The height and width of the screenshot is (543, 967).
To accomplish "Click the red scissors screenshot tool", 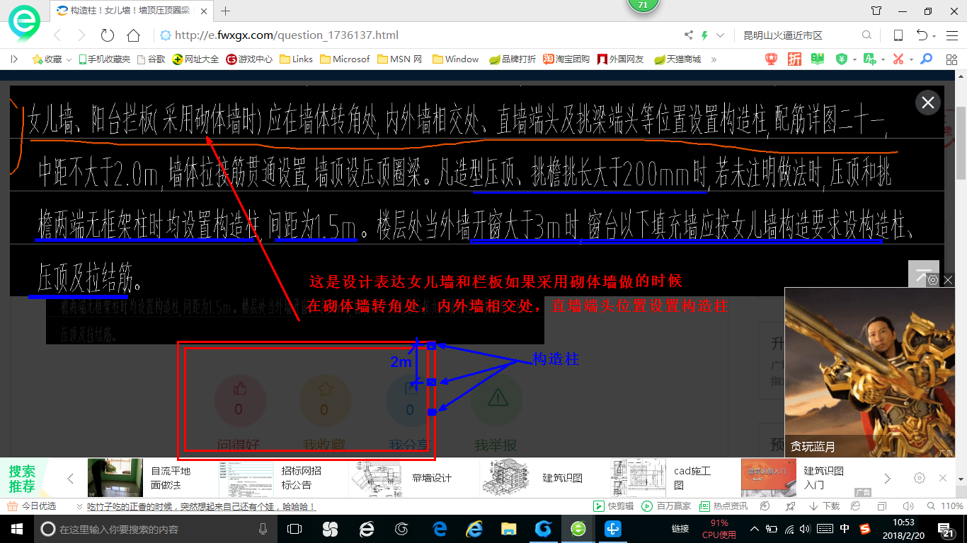I will (x=898, y=59).
